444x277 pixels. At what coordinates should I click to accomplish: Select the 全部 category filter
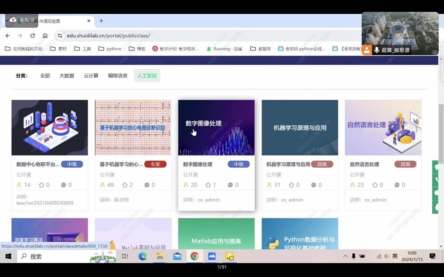(x=45, y=76)
